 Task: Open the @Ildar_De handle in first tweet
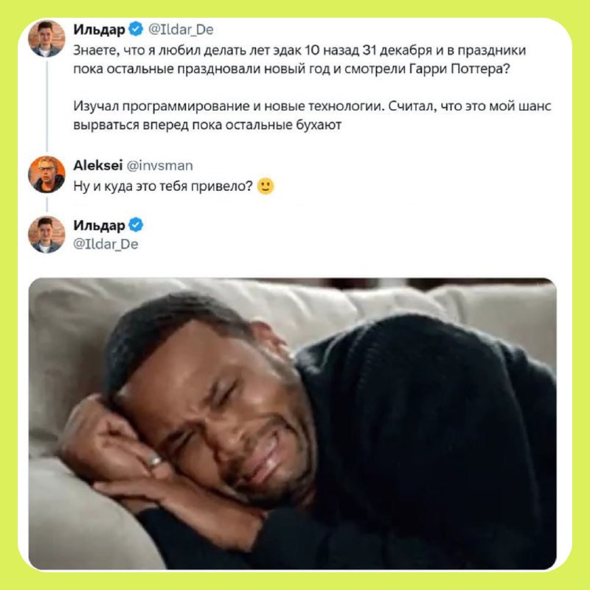pos(181,29)
